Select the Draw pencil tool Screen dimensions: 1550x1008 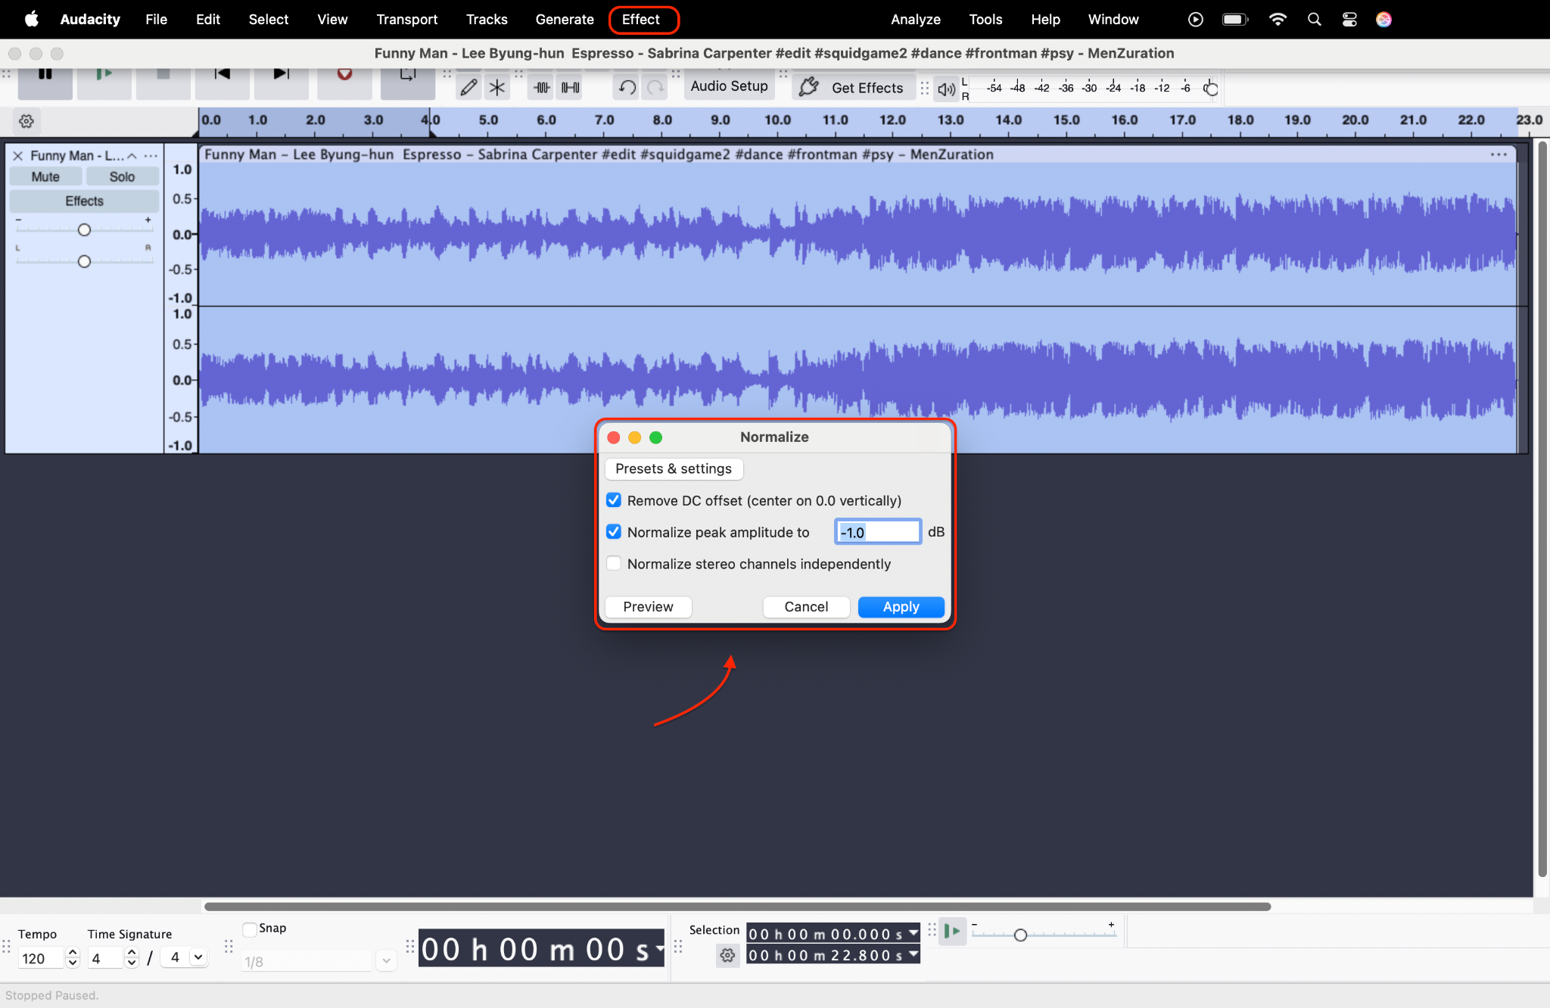(469, 88)
